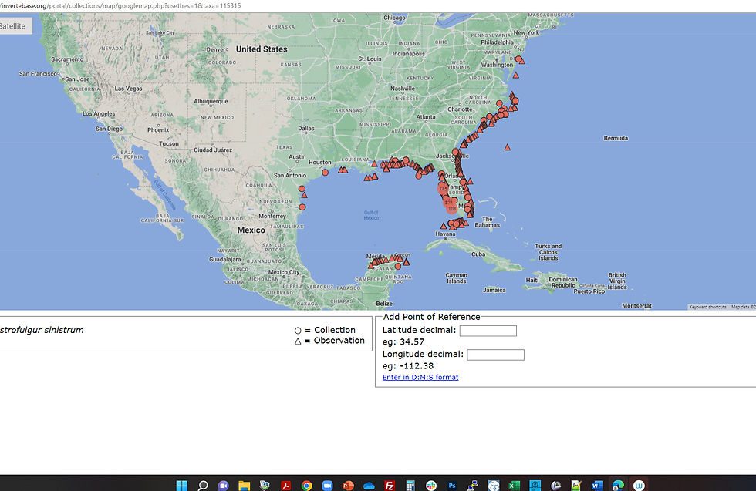This screenshot has height=491, width=756.
Task: Click the 'Las Vegas' city label
Action: point(128,89)
